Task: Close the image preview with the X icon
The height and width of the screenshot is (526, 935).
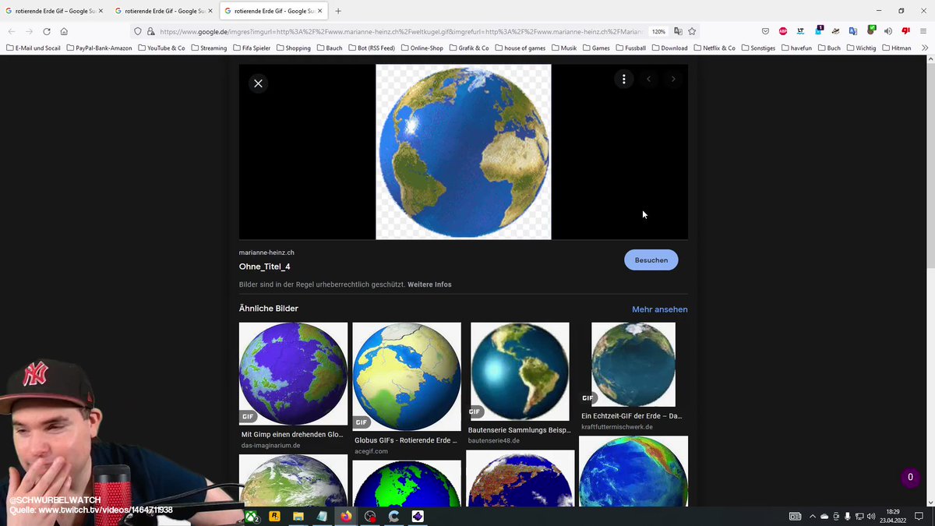Action: tap(258, 83)
